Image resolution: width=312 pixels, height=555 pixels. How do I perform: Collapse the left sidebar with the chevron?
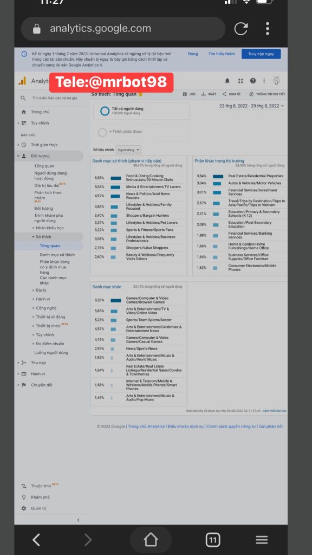(78, 520)
